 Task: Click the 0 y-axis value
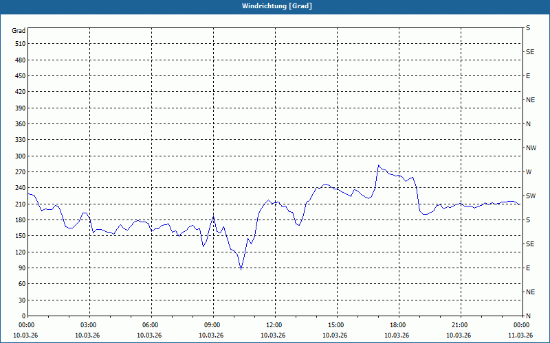point(23,316)
